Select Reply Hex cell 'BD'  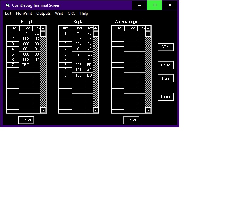[89, 75]
